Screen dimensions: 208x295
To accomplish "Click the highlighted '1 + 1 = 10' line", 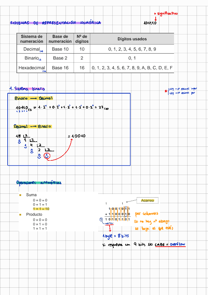I will pyautogui.click(x=41, y=209).
